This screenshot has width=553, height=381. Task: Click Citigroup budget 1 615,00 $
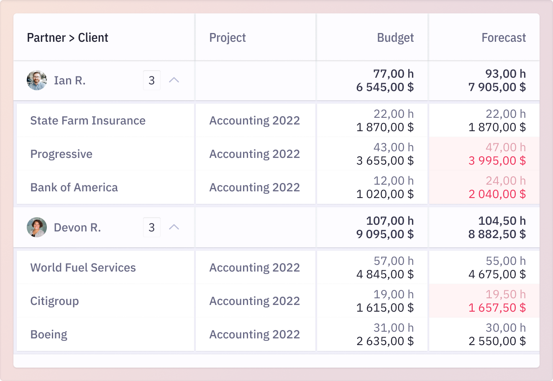[385, 308]
